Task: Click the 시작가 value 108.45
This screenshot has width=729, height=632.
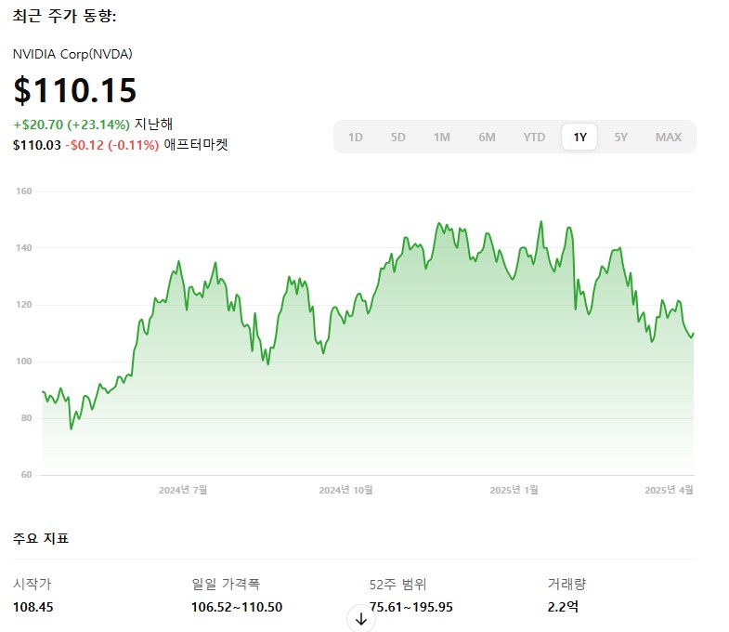Action: coord(33,607)
